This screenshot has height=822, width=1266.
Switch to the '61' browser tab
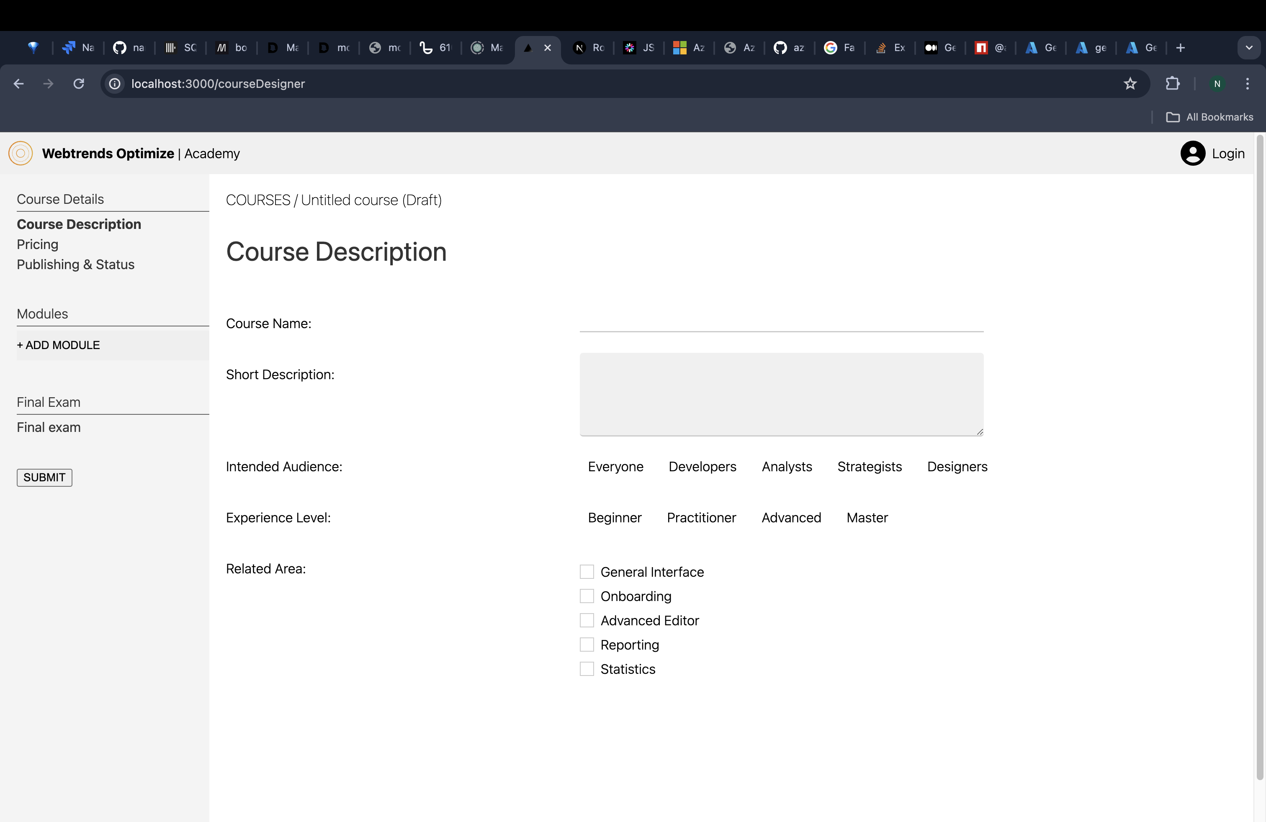[436, 48]
